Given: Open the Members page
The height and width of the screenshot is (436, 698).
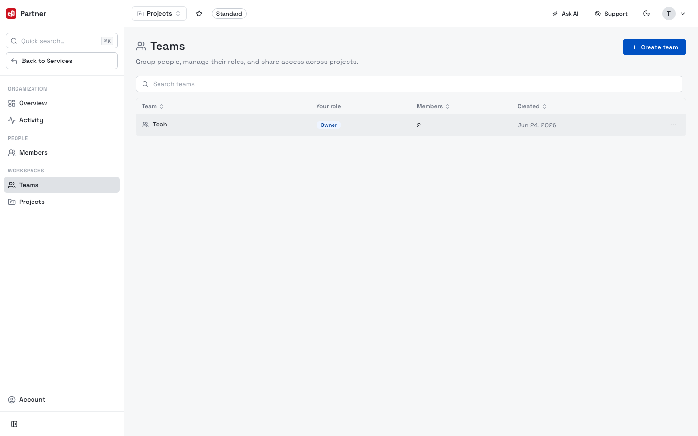Looking at the screenshot, I should [x=62, y=153].
